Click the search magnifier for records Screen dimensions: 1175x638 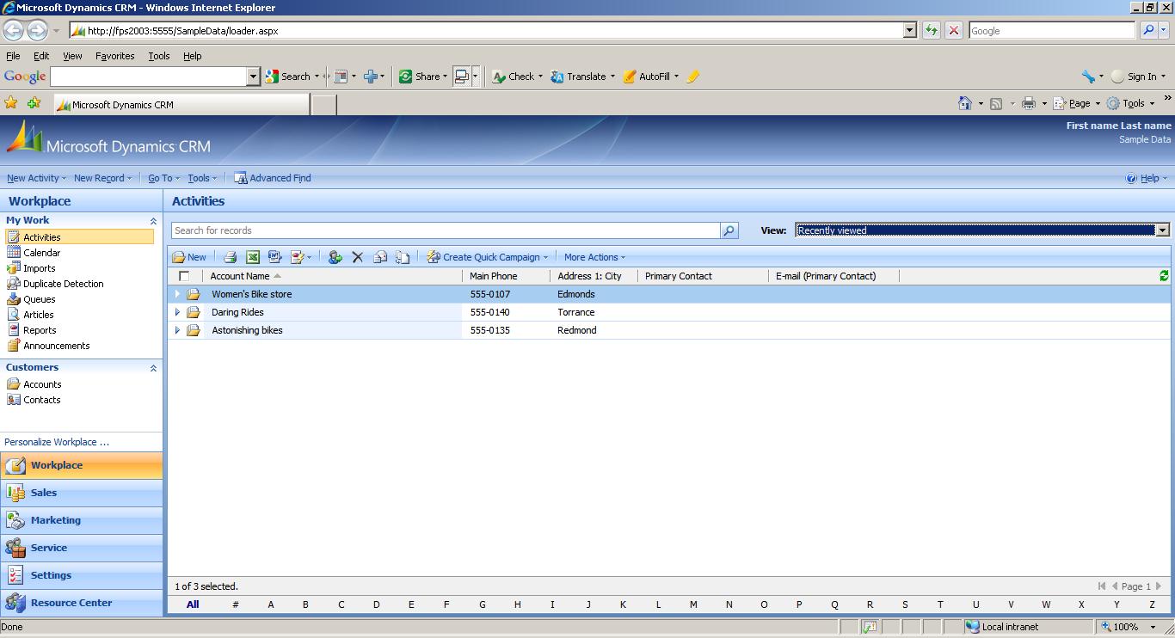[x=729, y=230]
